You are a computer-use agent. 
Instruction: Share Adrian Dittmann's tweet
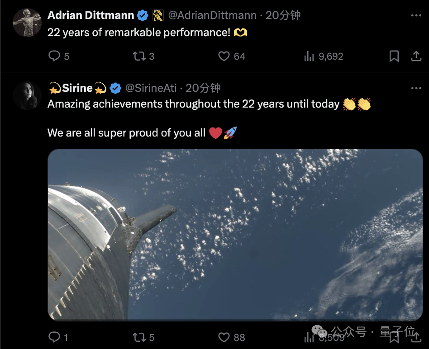click(x=416, y=56)
